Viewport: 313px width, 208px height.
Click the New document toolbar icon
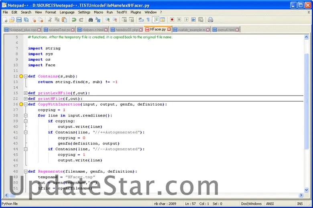[x=5, y=20]
